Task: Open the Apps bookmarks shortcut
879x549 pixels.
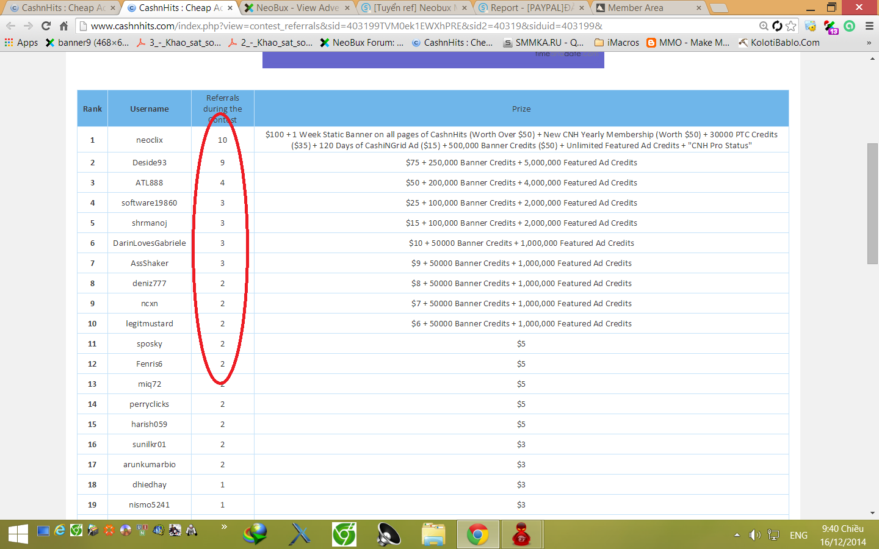Action: point(21,43)
